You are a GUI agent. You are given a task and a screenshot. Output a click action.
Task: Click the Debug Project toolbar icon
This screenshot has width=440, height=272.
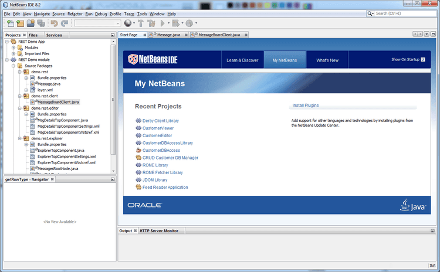point(175,23)
